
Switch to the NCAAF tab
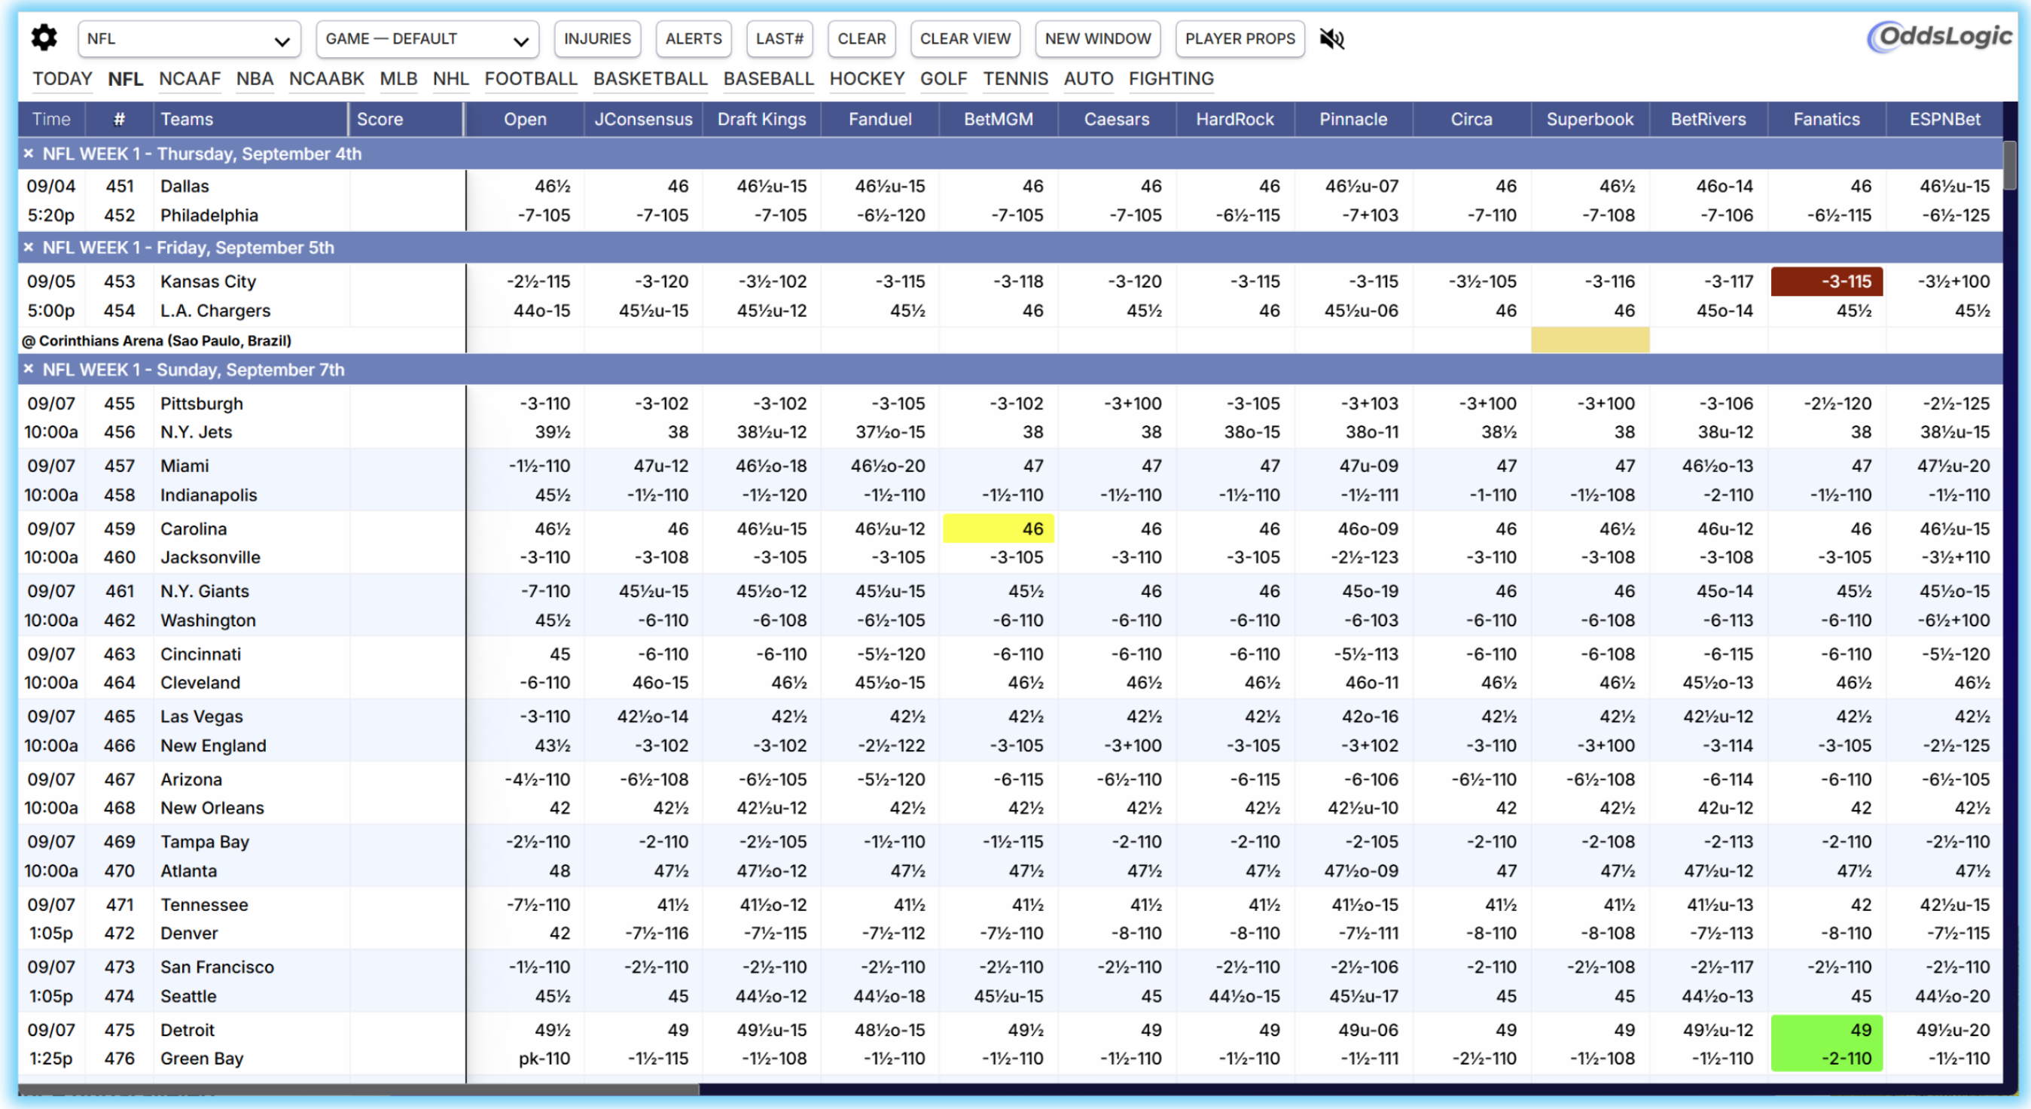(189, 79)
